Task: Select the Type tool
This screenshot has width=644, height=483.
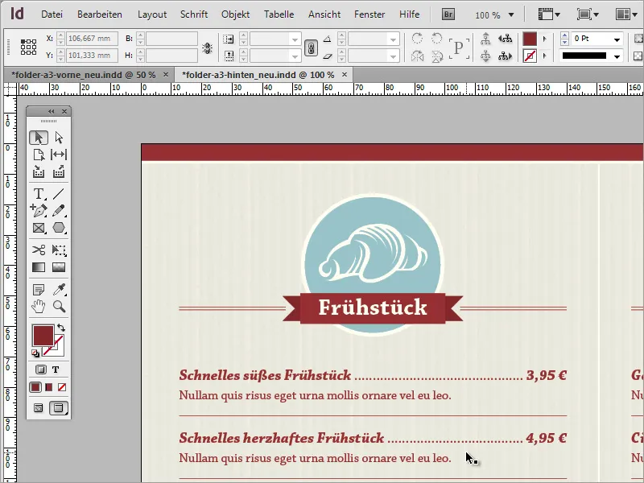Action: [x=39, y=193]
